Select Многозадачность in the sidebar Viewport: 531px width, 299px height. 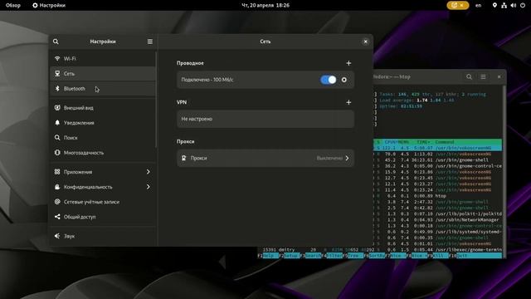[x=103, y=153]
